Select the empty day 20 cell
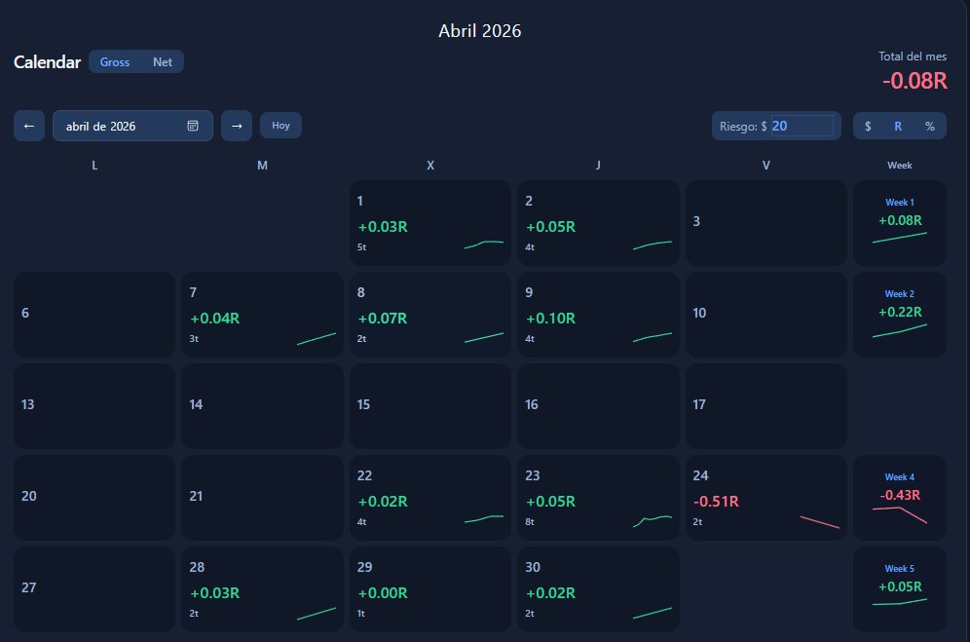Viewport: 970px width, 642px height. [94, 498]
